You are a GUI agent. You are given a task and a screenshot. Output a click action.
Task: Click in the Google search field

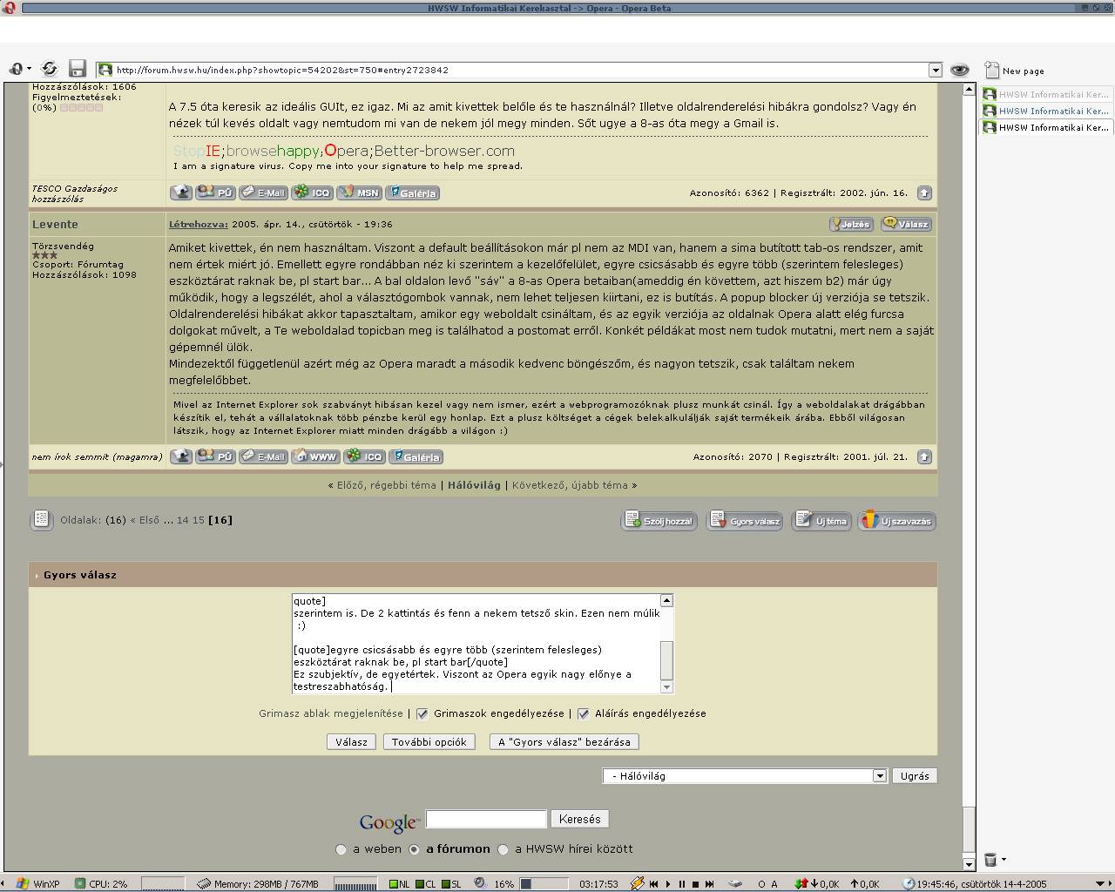(485, 819)
